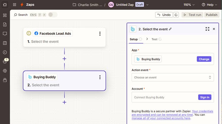Click the Zaps lightning bolt icon
This screenshot has width=222, height=124.
pyautogui.click(x=22, y=5)
